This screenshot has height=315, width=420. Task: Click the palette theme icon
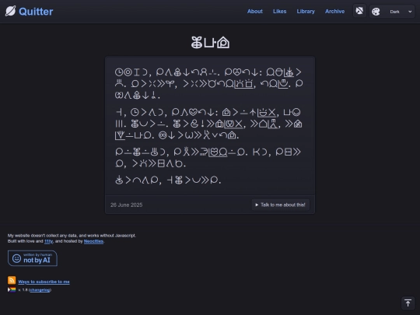[x=376, y=12]
